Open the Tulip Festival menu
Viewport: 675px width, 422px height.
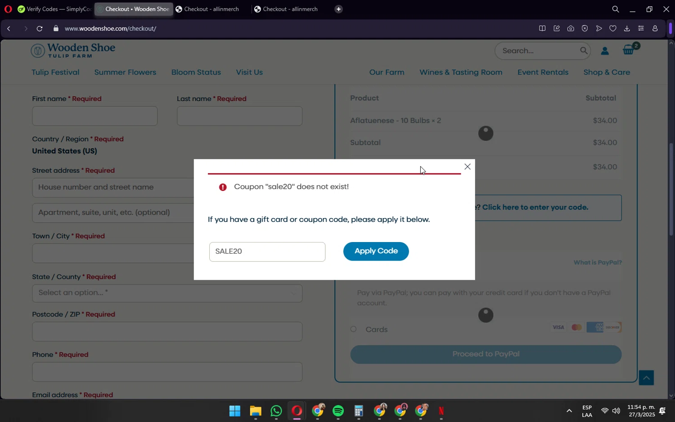55,72
